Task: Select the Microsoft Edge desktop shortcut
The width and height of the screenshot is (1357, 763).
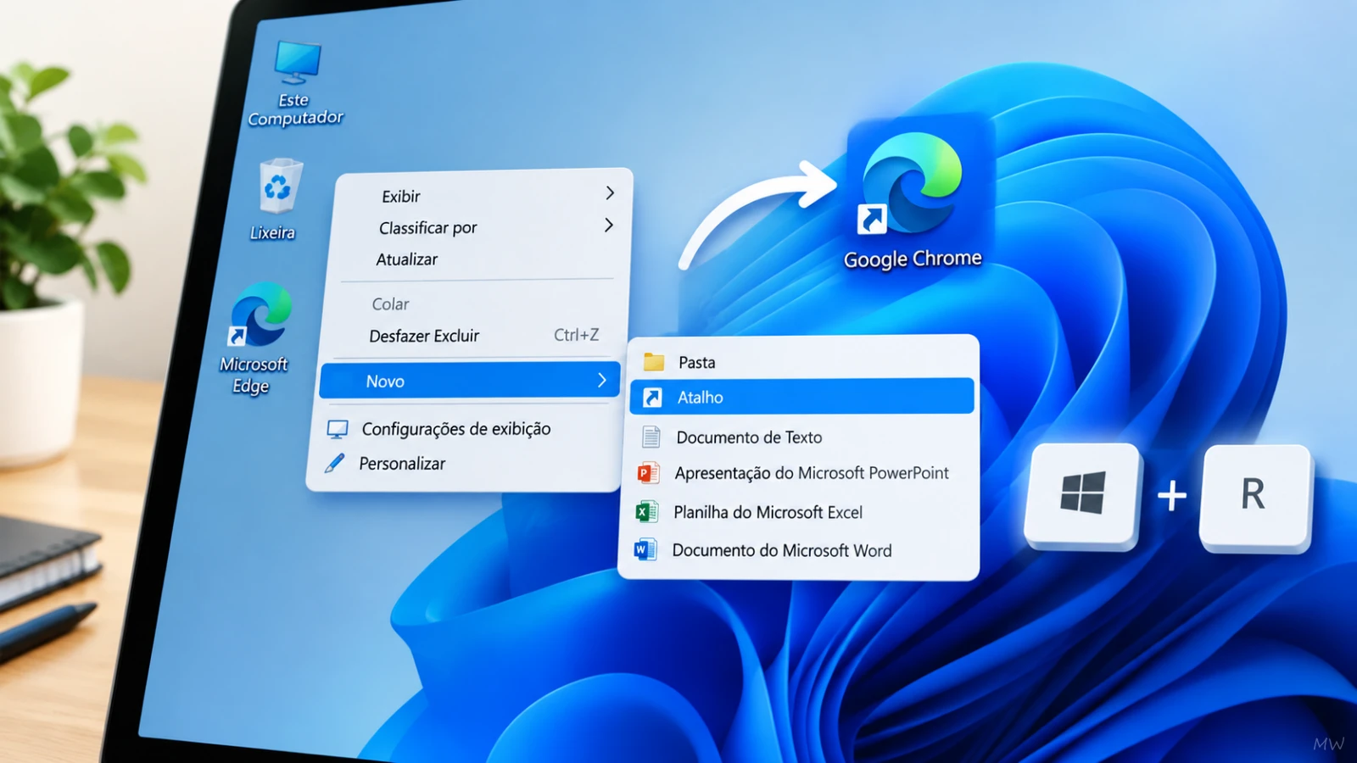Action: 260,315
